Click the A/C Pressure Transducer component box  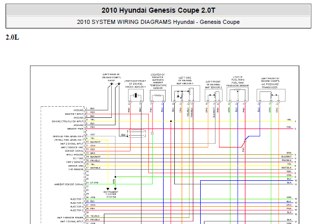click(271, 95)
